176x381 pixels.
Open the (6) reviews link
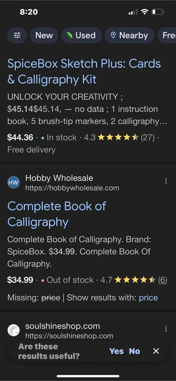point(163,280)
